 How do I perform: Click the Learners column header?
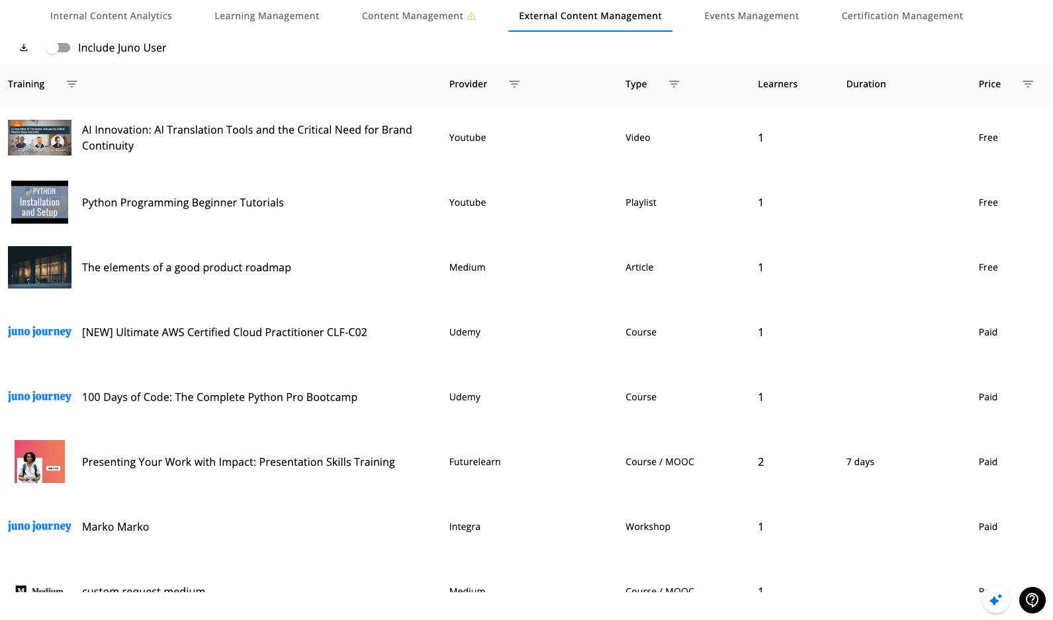778,84
